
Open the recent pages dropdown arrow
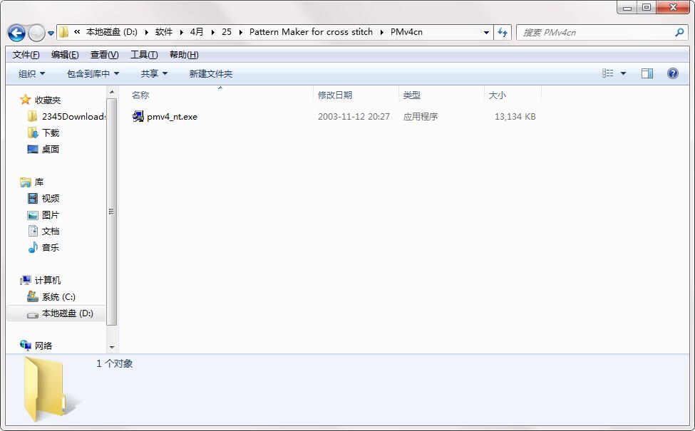tap(51, 33)
